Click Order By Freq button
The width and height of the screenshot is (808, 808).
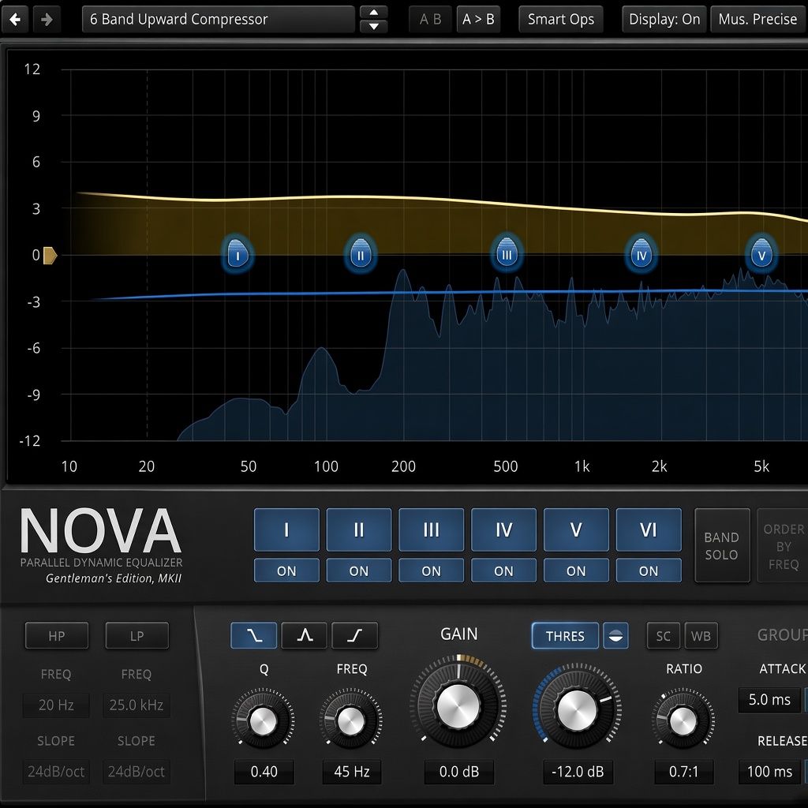pos(783,545)
